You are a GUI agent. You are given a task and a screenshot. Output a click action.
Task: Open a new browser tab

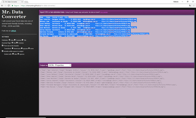[x=26, y=2]
